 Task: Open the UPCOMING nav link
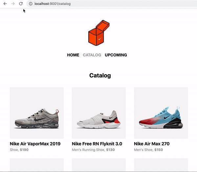click(x=116, y=55)
